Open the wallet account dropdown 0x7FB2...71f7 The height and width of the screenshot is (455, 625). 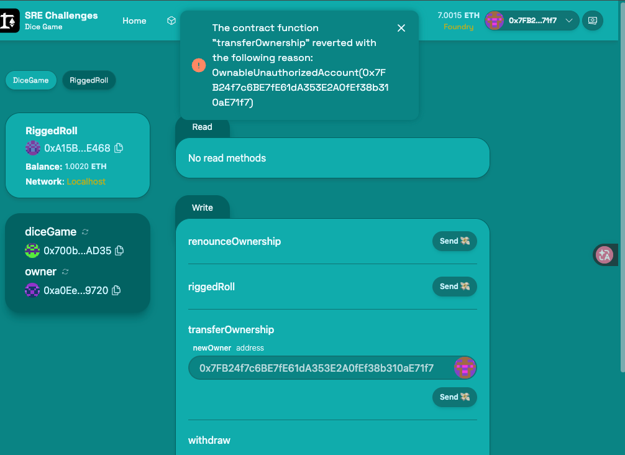532,21
